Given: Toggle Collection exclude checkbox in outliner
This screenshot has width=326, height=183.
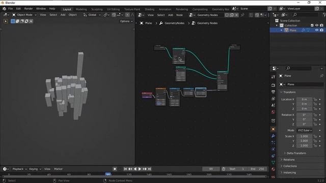Looking at the screenshot, I should 312,25.
